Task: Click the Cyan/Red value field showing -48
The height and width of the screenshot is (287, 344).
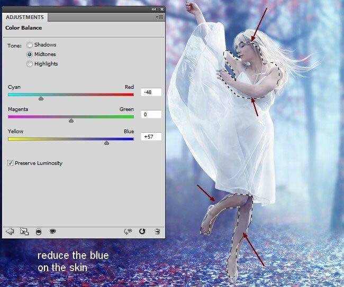Action: click(x=151, y=92)
